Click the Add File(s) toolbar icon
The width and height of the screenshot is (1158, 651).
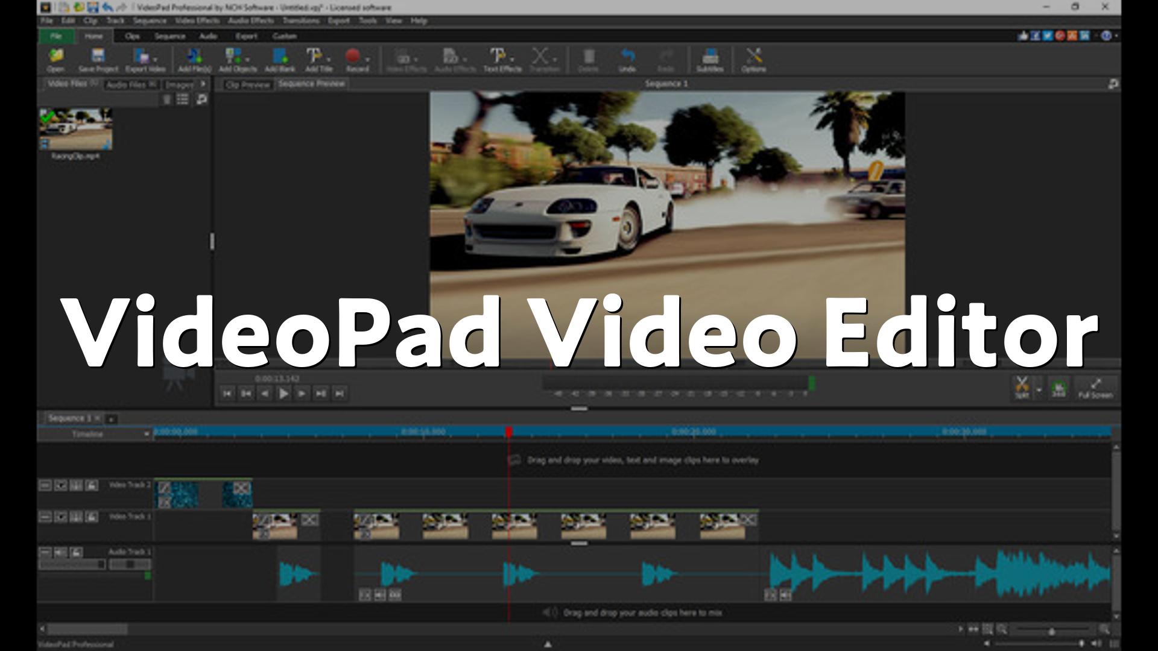coord(194,60)
